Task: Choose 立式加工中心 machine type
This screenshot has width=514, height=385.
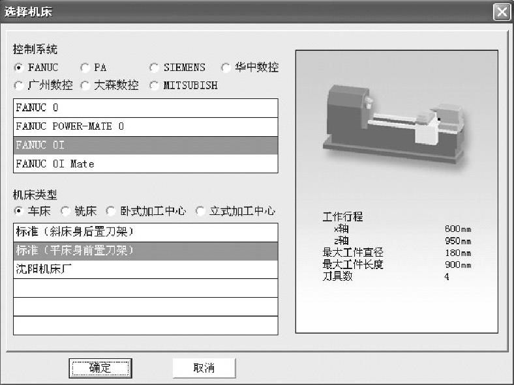Action: [200, 211]
